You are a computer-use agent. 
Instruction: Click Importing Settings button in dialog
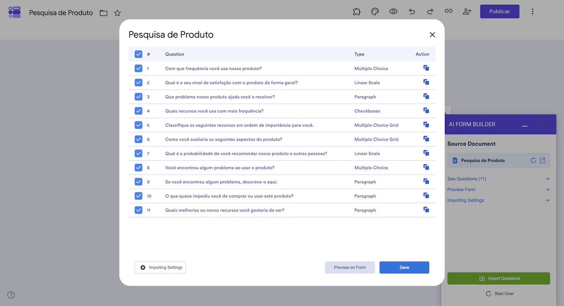[160, 267]
